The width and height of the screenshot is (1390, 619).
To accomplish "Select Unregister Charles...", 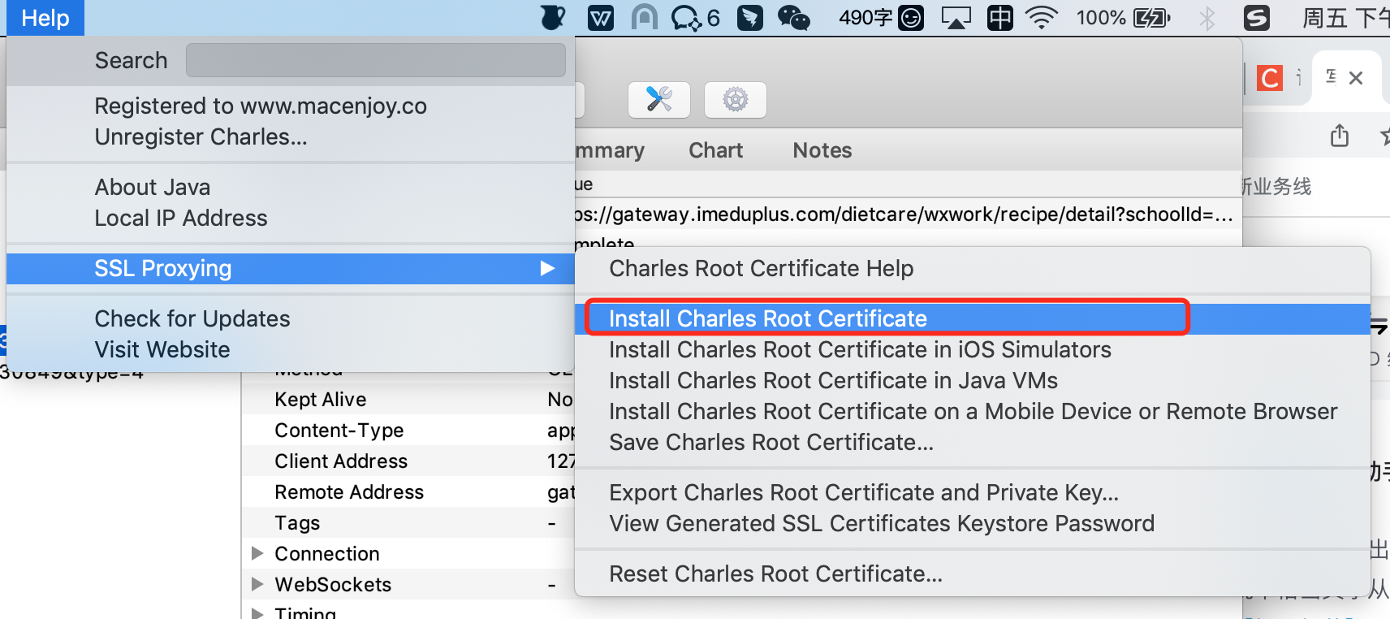I will 291,137.
